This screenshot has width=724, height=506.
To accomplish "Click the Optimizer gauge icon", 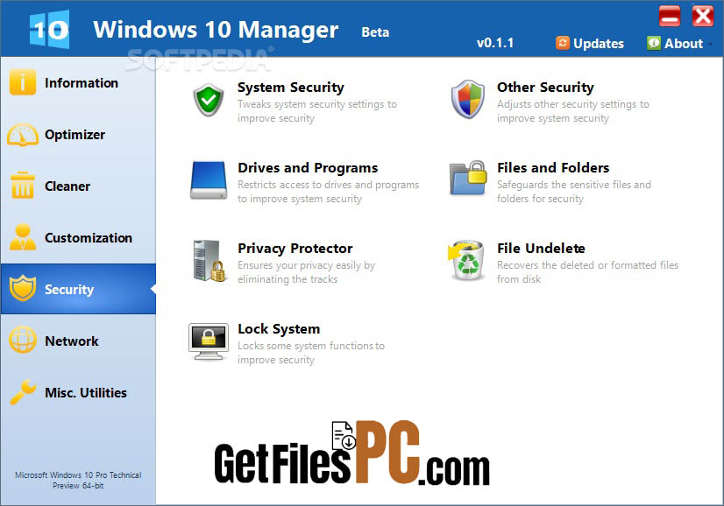I will 22,135.
